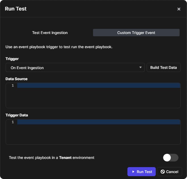Focus the Data Source code editor
The height and width of the screenshot is (179, 187).
93,95
